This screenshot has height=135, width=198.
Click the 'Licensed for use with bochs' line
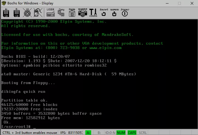68,35
